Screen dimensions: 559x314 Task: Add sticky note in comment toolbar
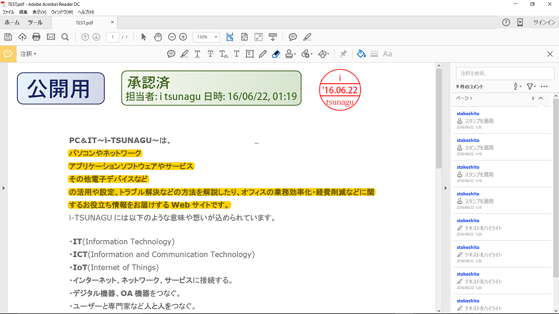[x=171, y=54]
